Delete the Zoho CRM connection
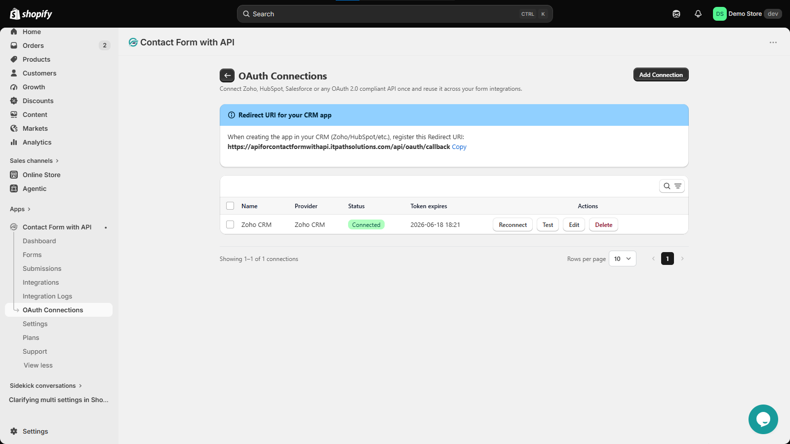Image resolution: width=790 pixels, height=444 pixels. [x=603, y=224]
